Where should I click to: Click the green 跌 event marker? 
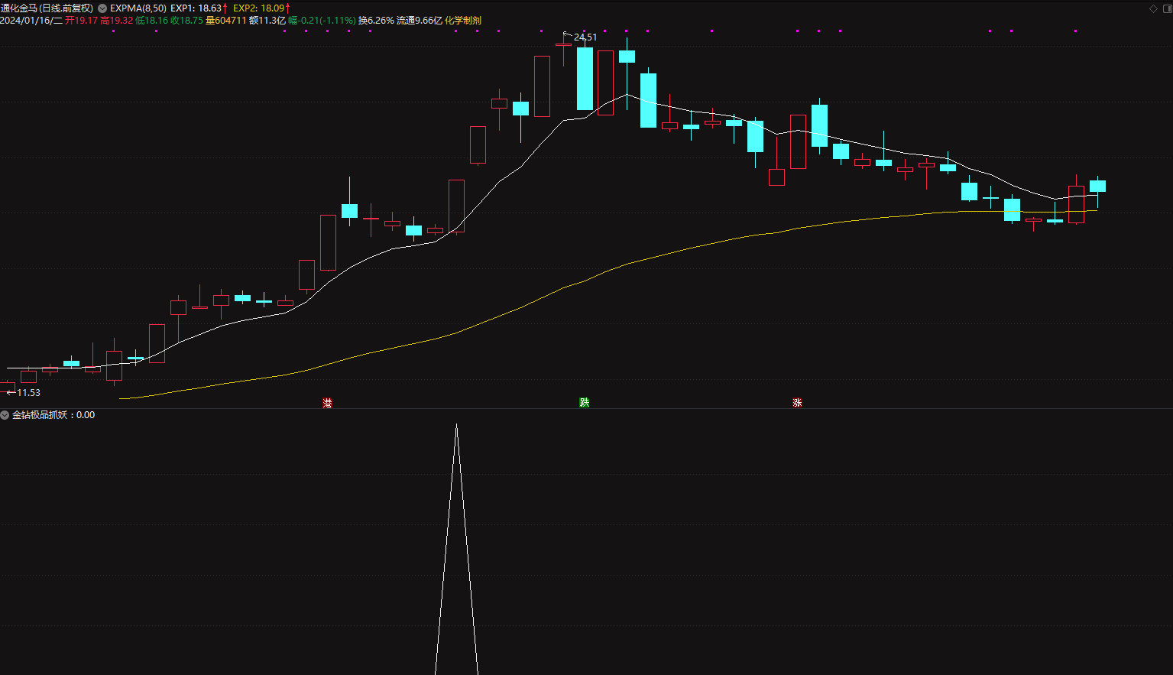585,403
